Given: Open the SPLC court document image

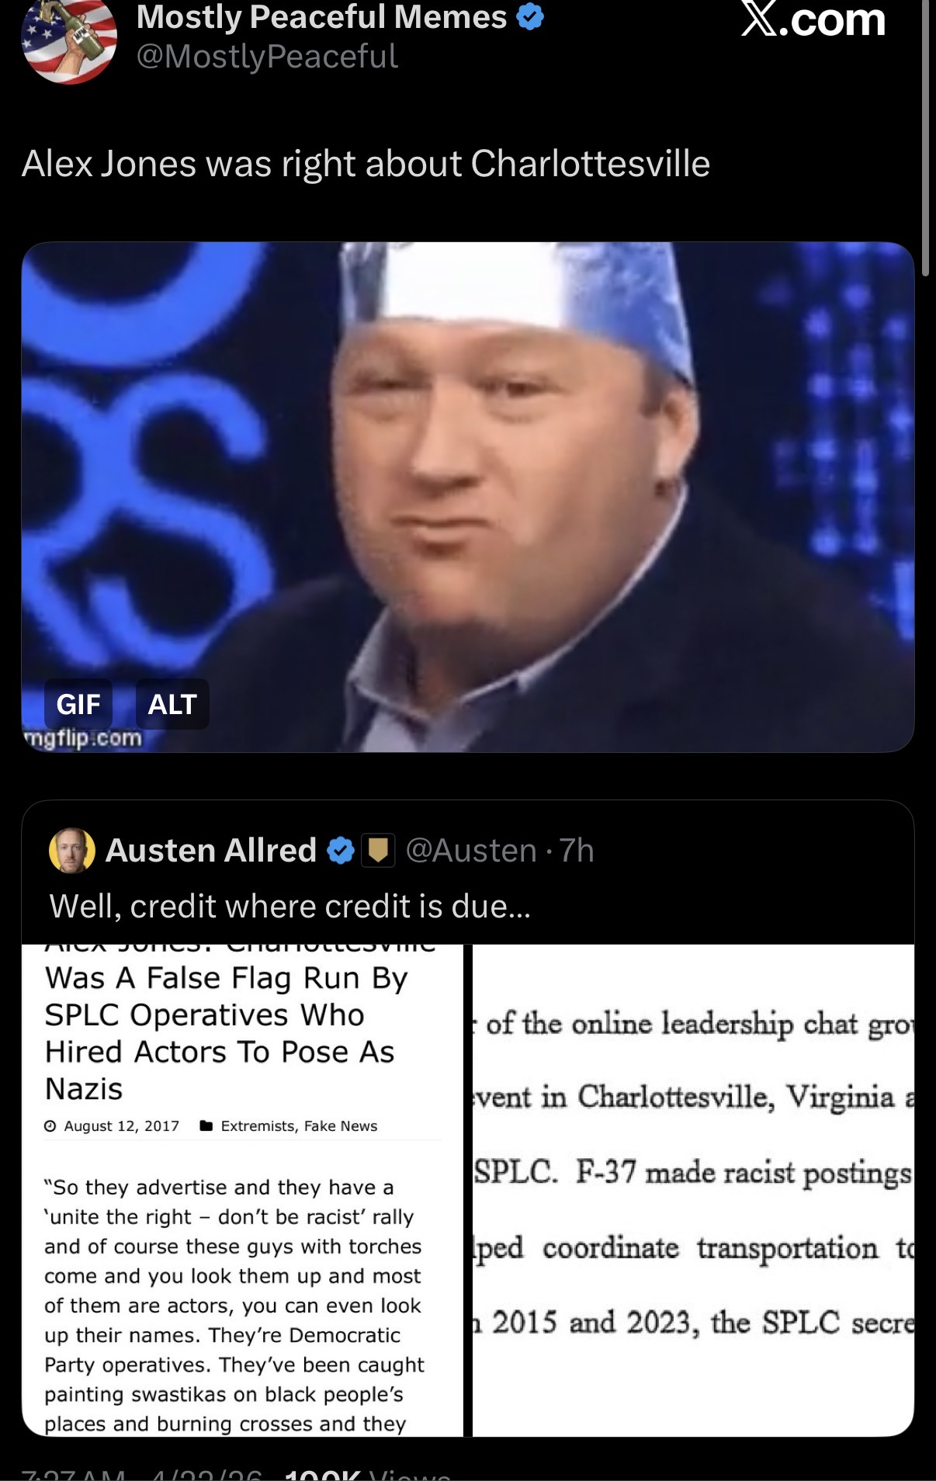Looking at the screenshot, I should (x=693, y=1190).
